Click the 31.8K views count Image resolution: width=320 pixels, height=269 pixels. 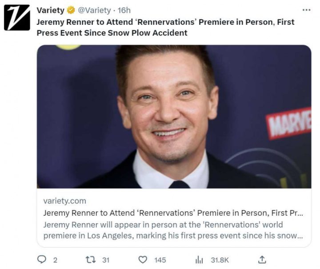pos(219,260)
